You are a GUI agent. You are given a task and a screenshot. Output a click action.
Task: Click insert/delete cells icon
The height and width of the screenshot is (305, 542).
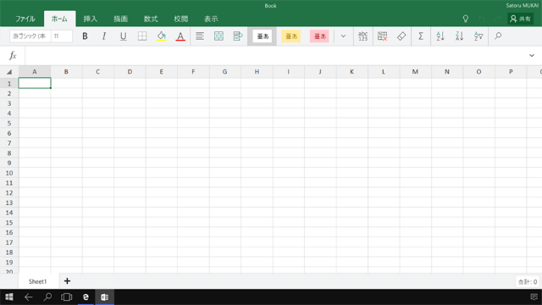382,36
